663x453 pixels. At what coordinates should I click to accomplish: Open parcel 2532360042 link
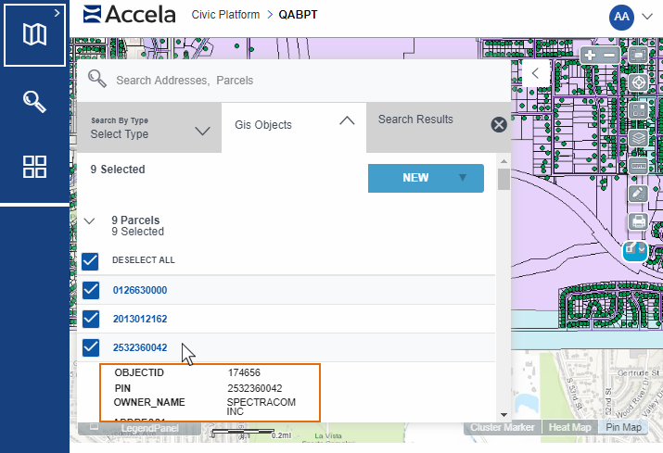tap(140, 348)
